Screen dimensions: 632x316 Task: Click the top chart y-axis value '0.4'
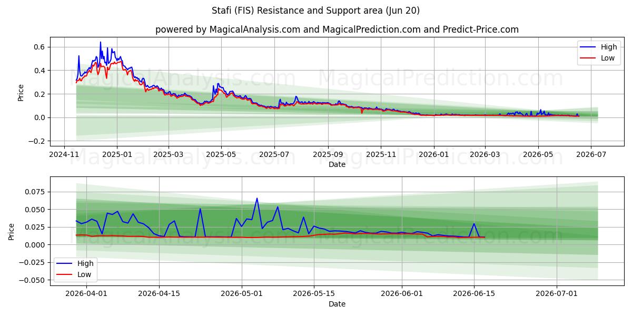[x=40, y=71]
